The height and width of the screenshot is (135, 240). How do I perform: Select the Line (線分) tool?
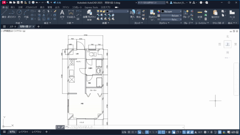coord(4,14)
